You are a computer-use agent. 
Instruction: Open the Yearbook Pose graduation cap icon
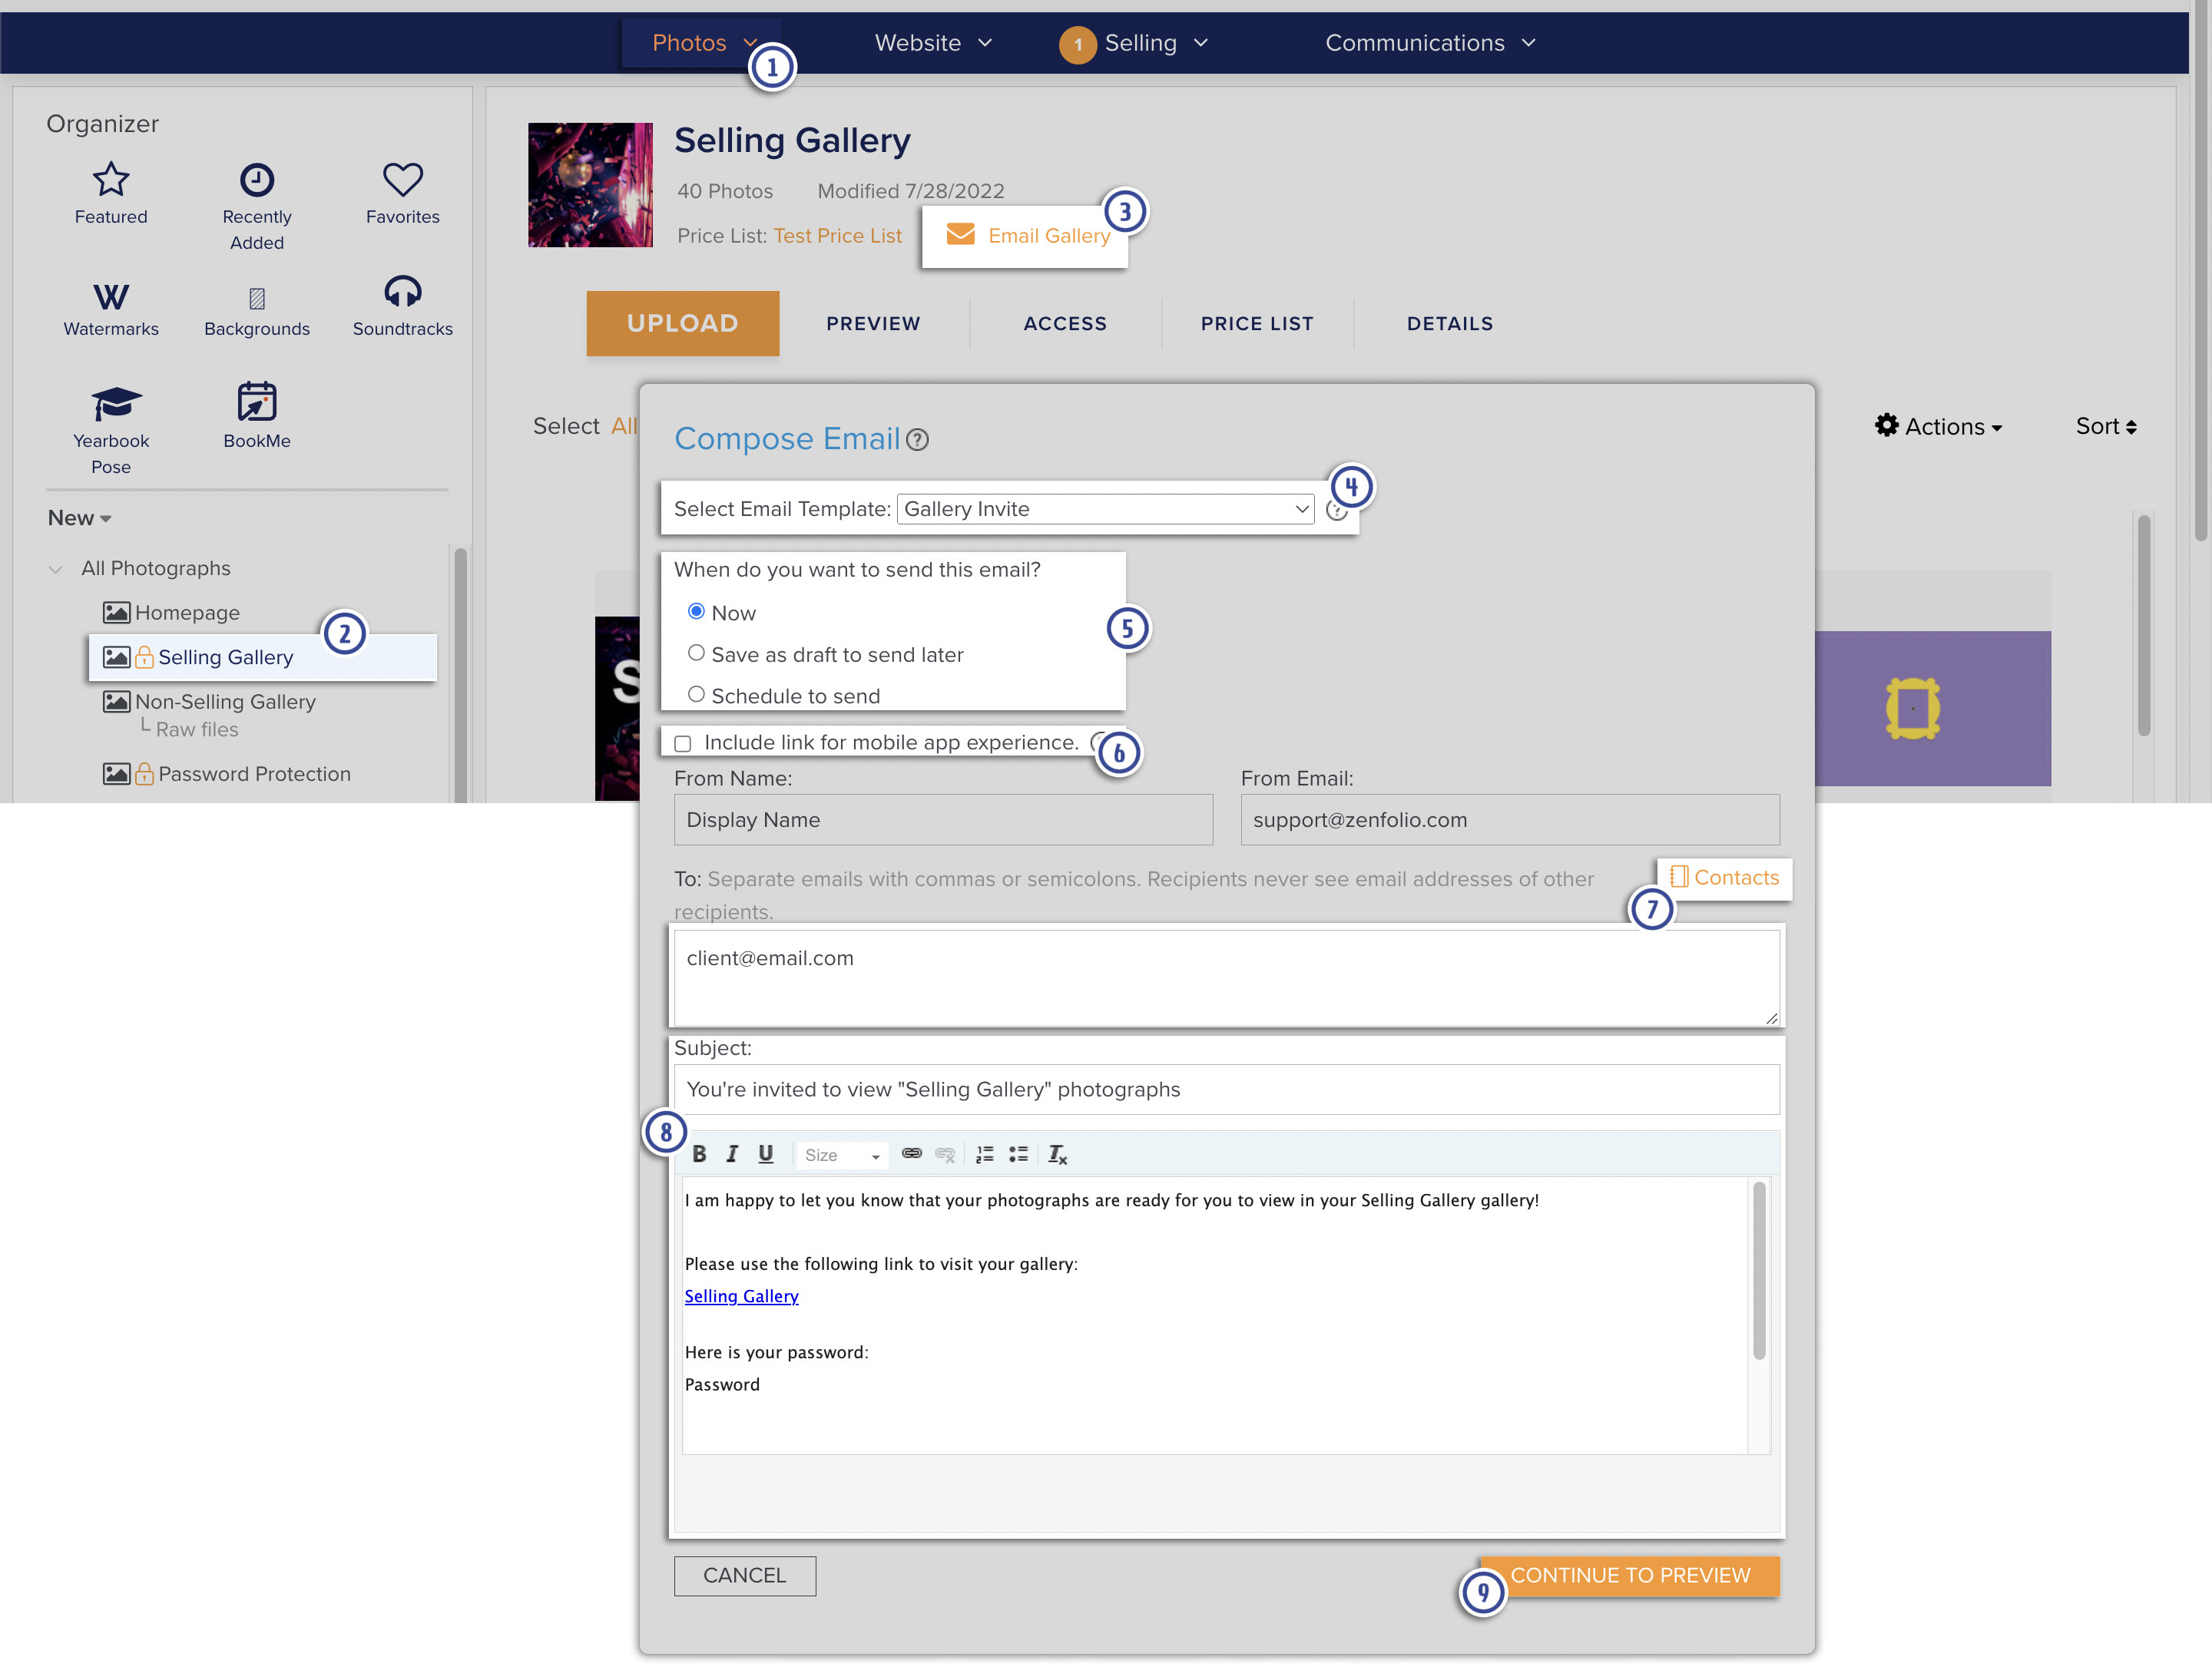click(x=116, y=403)
